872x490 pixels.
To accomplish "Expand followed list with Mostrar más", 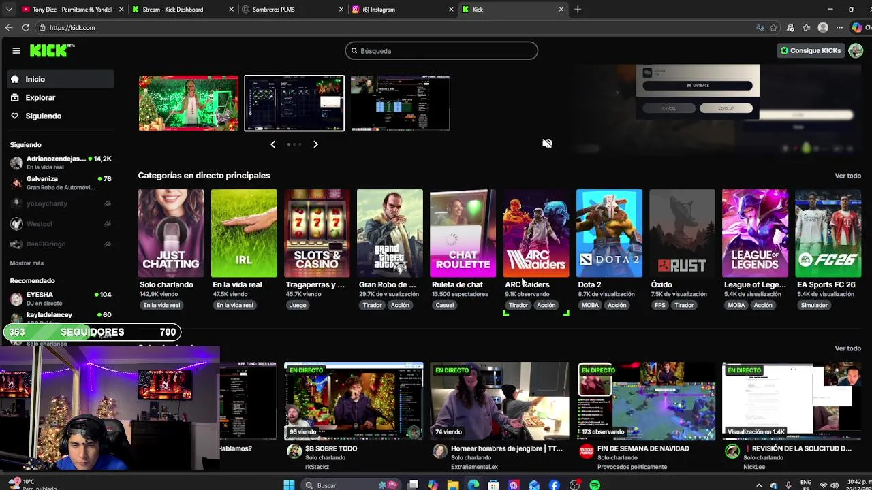I will 27,263.
